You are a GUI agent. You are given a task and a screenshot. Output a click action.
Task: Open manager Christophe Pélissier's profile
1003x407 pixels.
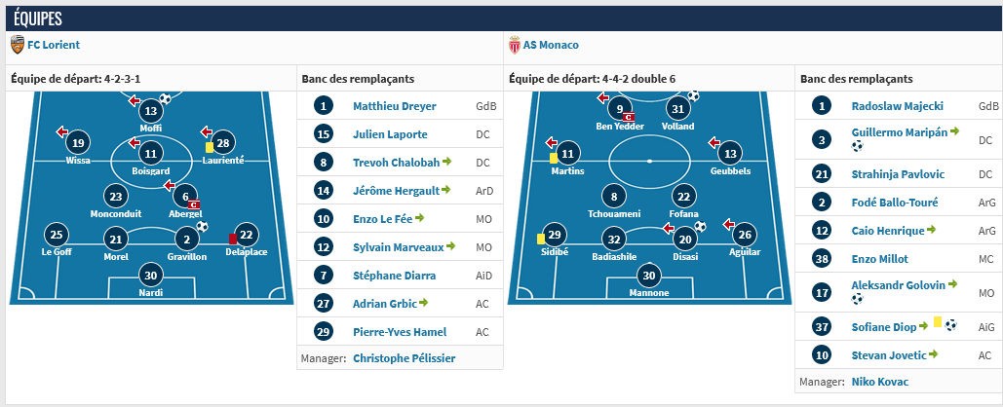(404, 357)
